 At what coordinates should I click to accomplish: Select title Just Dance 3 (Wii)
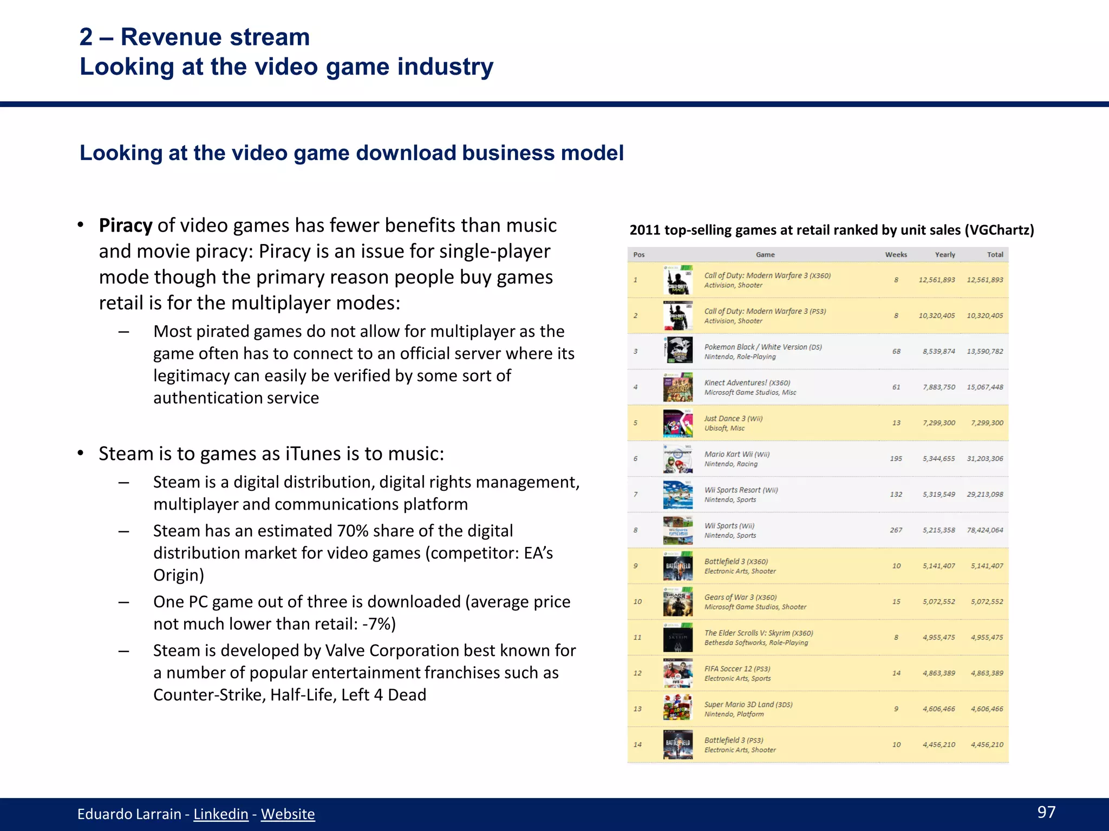pos(733,418)
